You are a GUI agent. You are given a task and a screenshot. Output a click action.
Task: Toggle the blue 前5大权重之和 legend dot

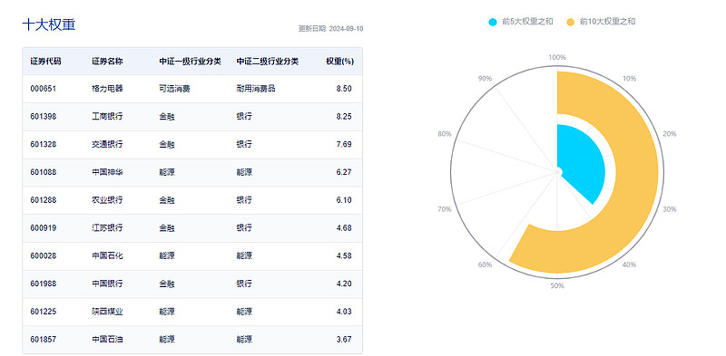(x=493, y=22)
